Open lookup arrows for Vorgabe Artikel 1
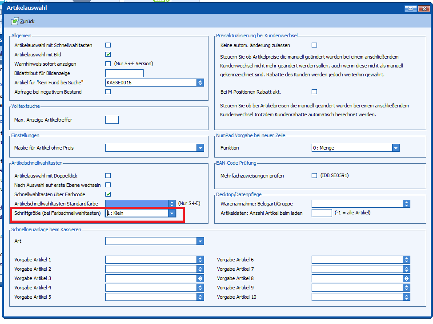 (x=200, y=260)
